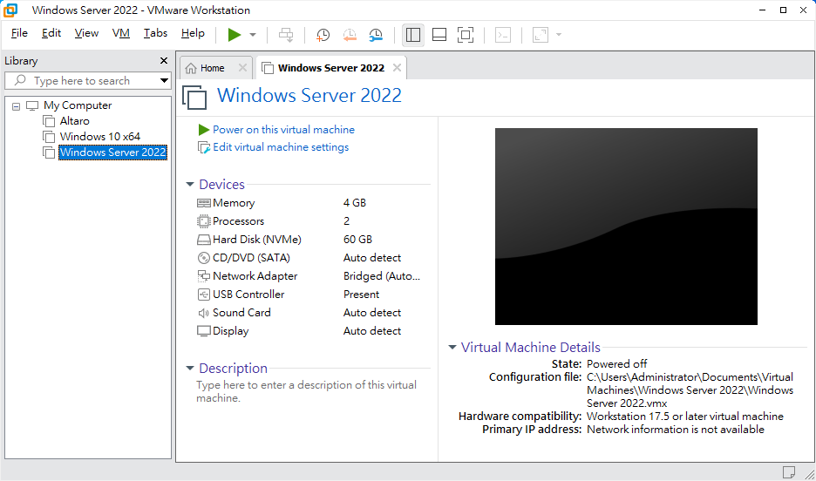816x481 pixels.
Task: Click the Memory device icon
Action: pos(203,203)
